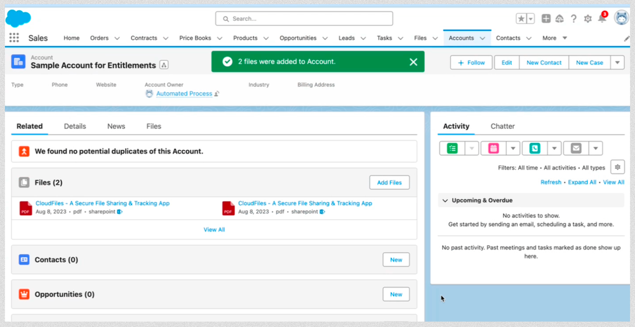Open the activity filter settings gear
Screen dimensions: 635x327
(617, 167)
